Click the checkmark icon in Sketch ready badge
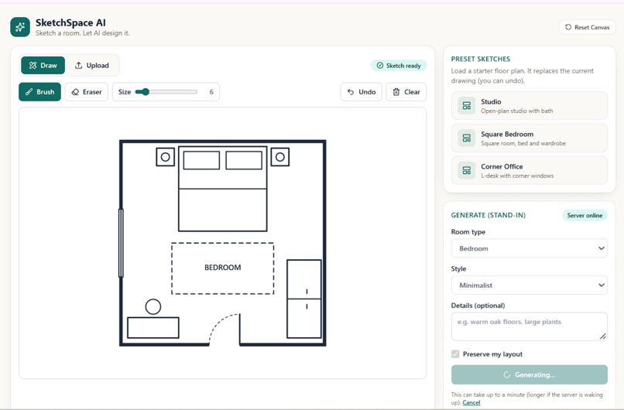Image resolution: width=624 pixels, height=410 pixels. pos(380,66)
